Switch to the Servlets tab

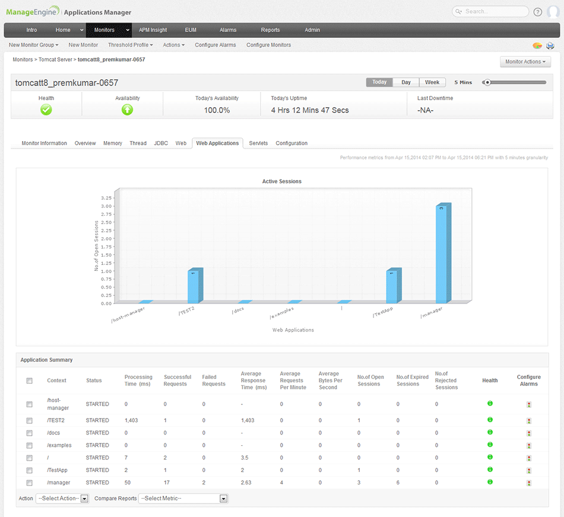pyautogui.click(x=258, y=143)
